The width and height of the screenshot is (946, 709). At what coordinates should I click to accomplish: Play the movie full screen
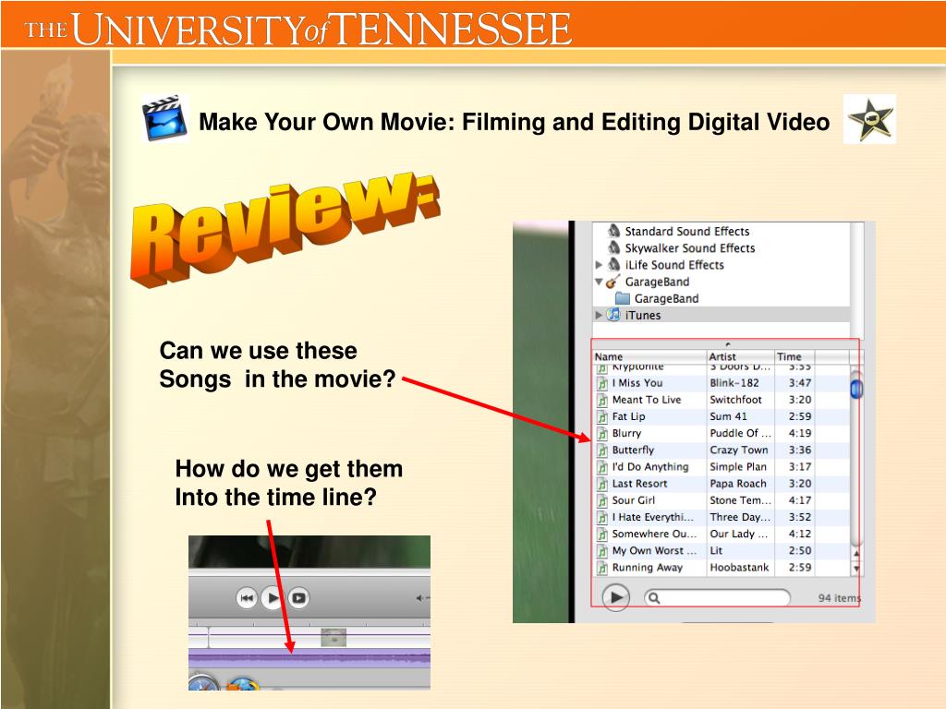298,598
